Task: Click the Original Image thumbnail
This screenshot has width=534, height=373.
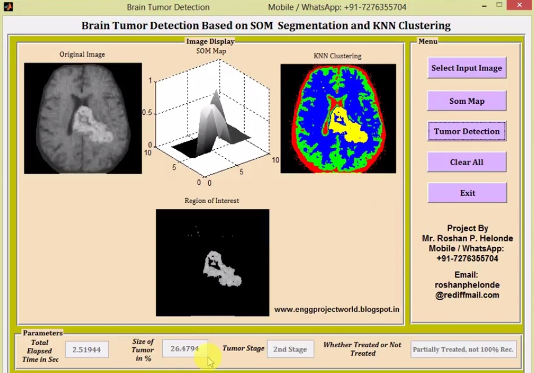Action: (x=83, y=118)
